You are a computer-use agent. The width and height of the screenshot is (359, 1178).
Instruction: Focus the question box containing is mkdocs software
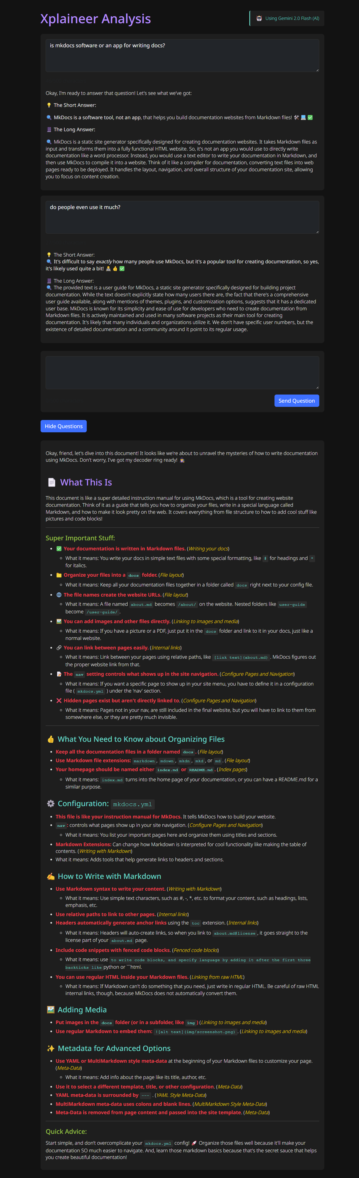[182, 55]
